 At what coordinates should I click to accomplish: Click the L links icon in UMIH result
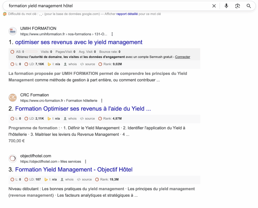pos(12,64)
